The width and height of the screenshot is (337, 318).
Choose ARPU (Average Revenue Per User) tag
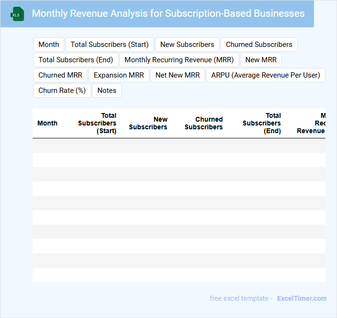tap(265, 75)
